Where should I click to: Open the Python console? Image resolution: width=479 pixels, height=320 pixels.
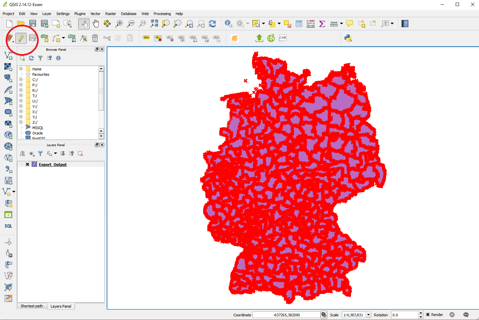[348, 38]
